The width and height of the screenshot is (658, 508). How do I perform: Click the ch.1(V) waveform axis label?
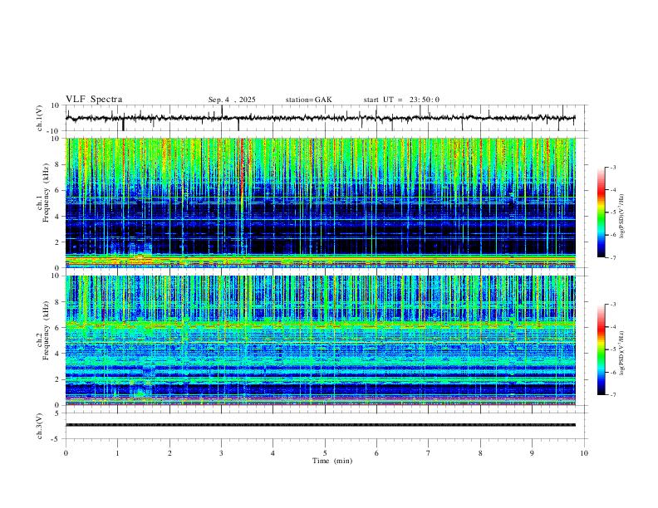39,118
